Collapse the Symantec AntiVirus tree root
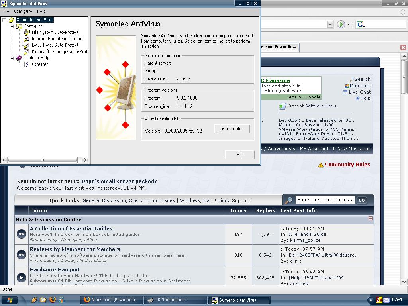Image resolution: width=408 pixels, height=306 pixels. tap(4, 20)
